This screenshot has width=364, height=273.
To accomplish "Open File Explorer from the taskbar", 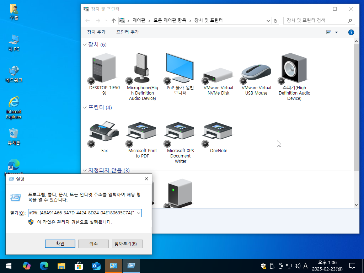I will click(61, 266).
